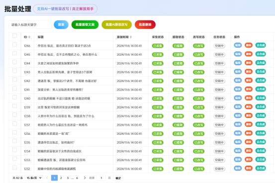
Task: Select the checkbox for row ID 1243
Action: pyautogui.click(x=14, y=71)
